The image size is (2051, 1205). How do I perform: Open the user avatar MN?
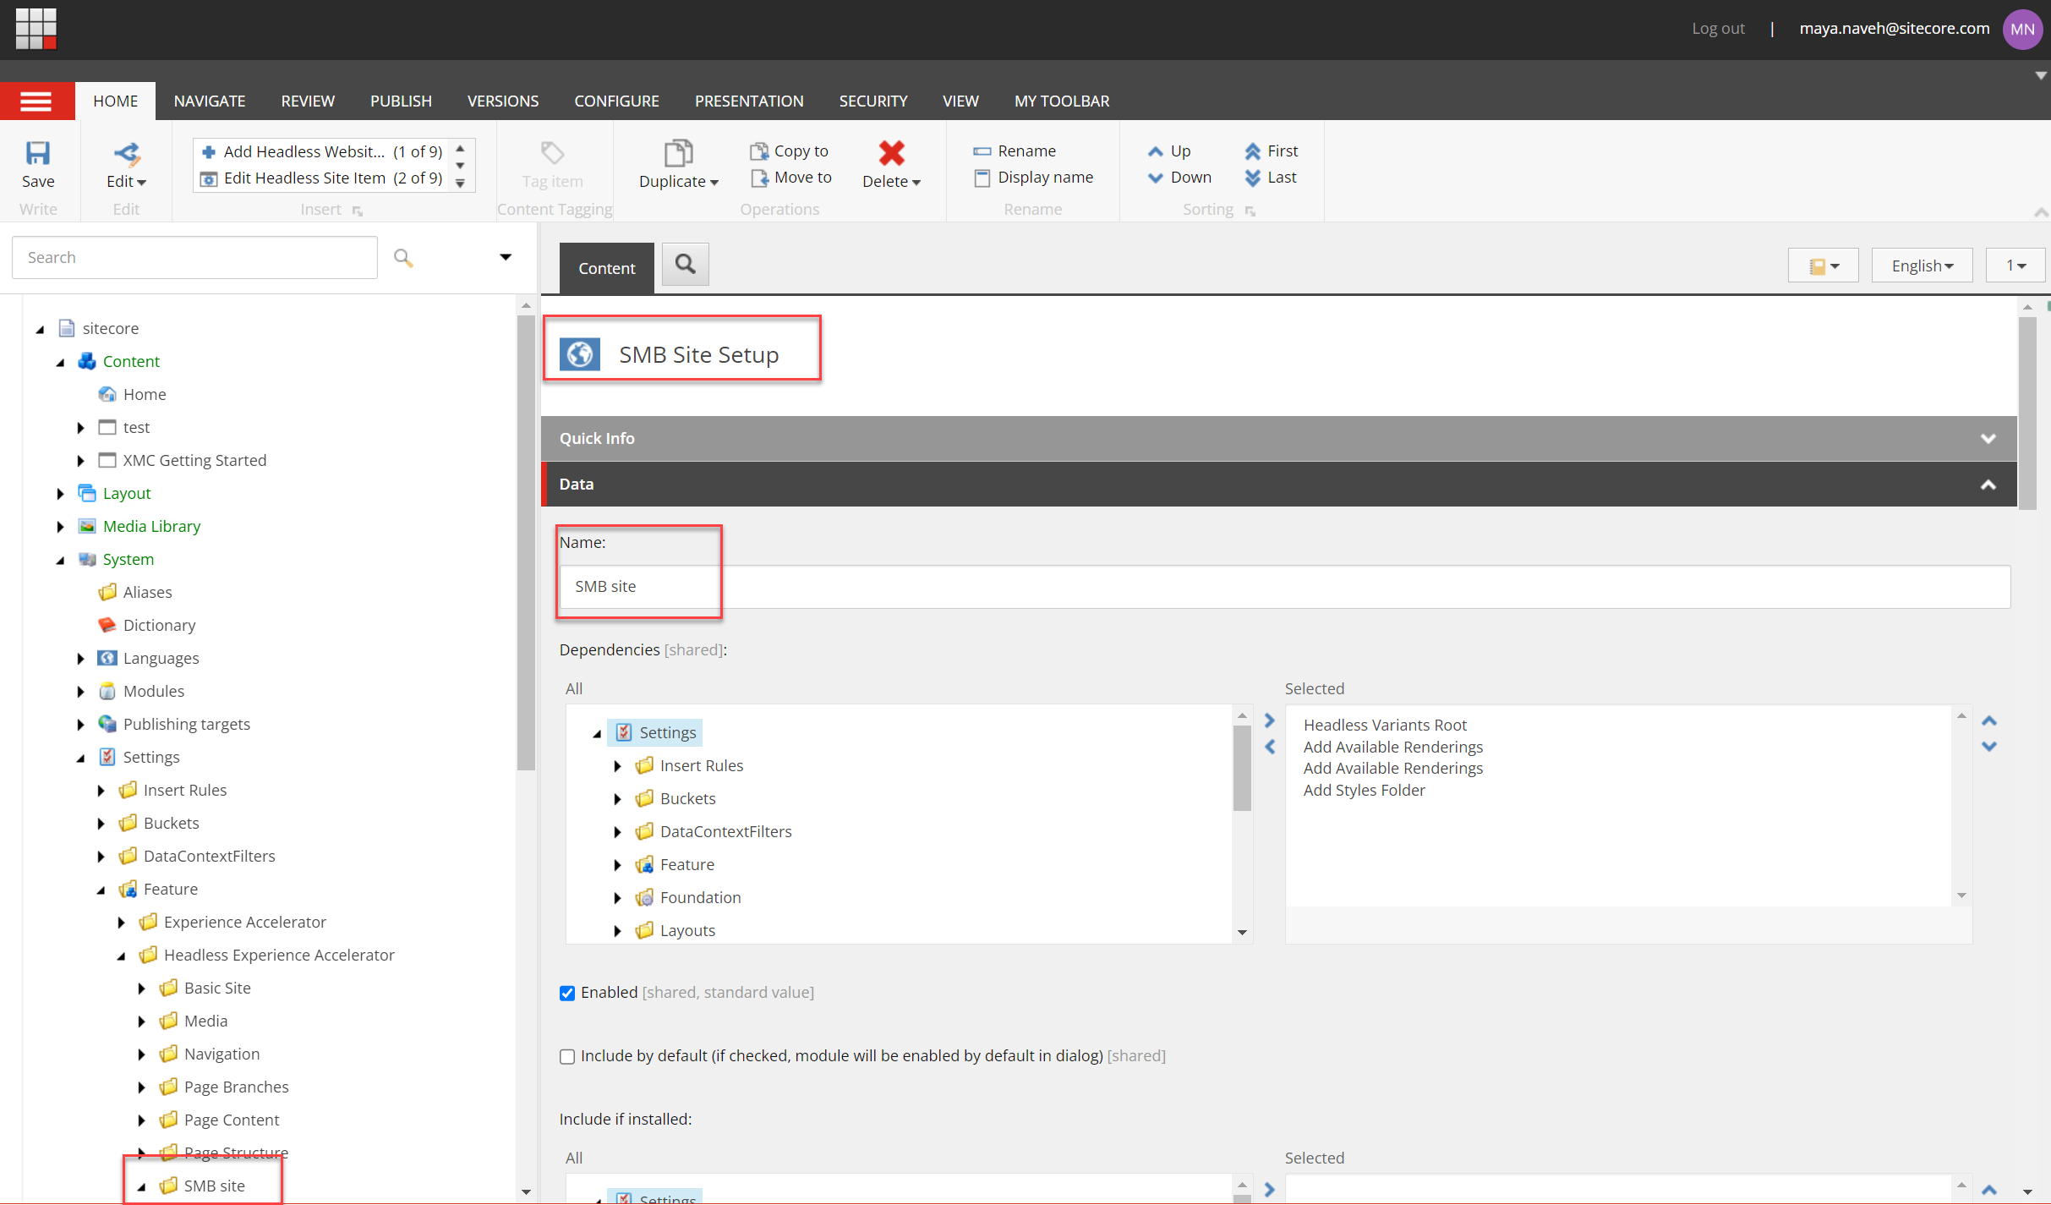(2021, 29)
